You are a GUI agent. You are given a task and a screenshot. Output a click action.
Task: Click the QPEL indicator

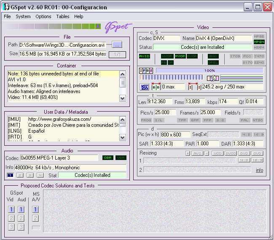click(213, 62)
